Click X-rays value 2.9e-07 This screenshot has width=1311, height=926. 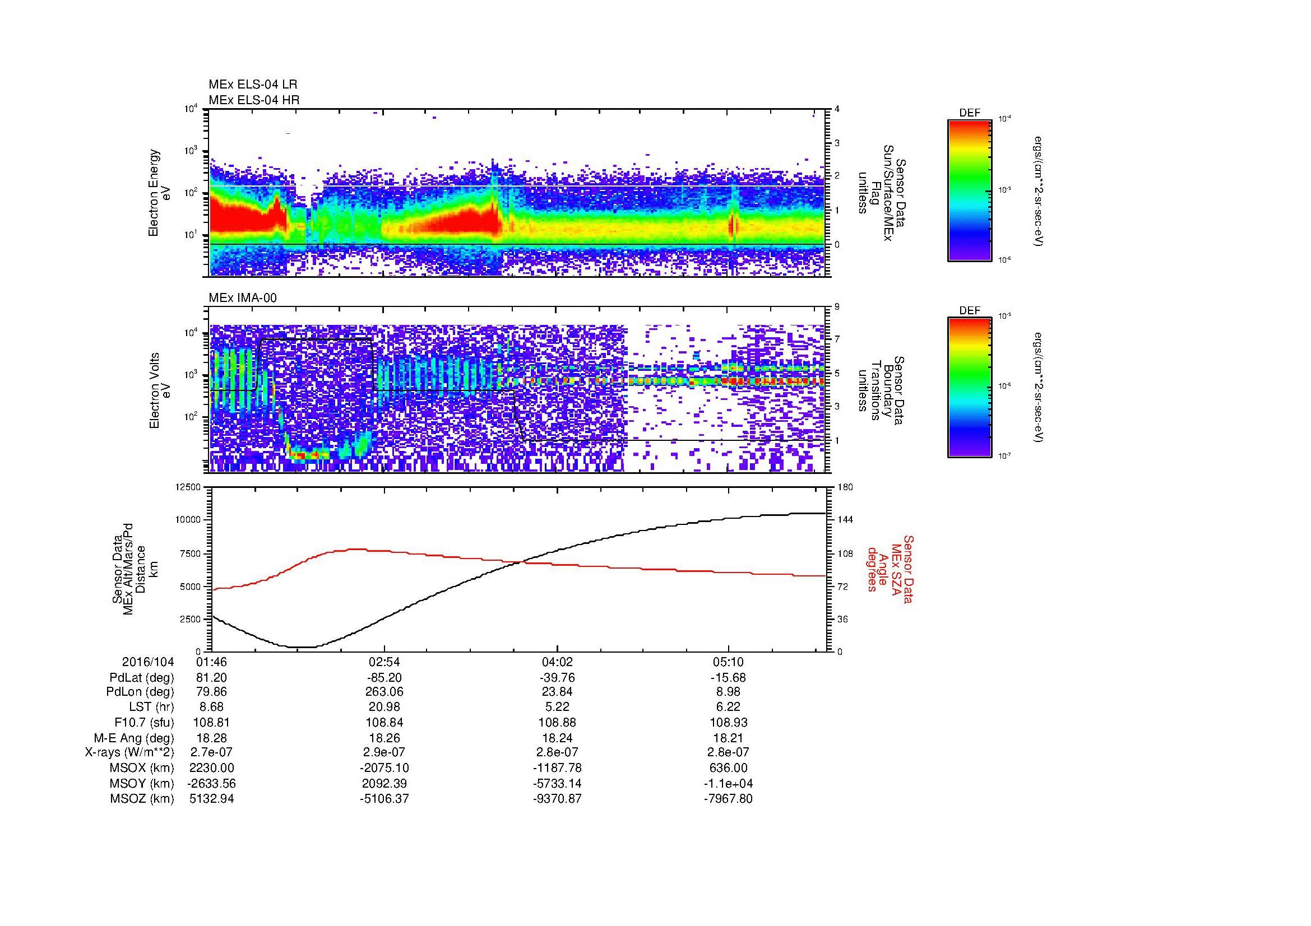[385, 752]
